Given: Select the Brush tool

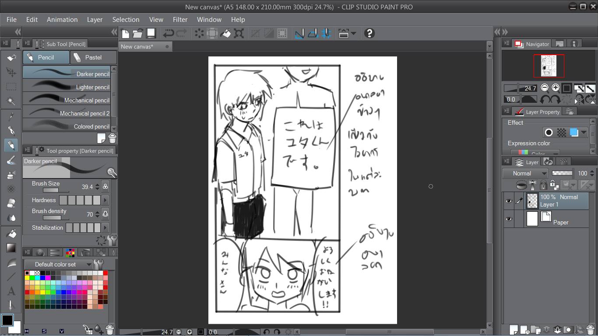Looking at the screenshot, I should tap(11, 160).
